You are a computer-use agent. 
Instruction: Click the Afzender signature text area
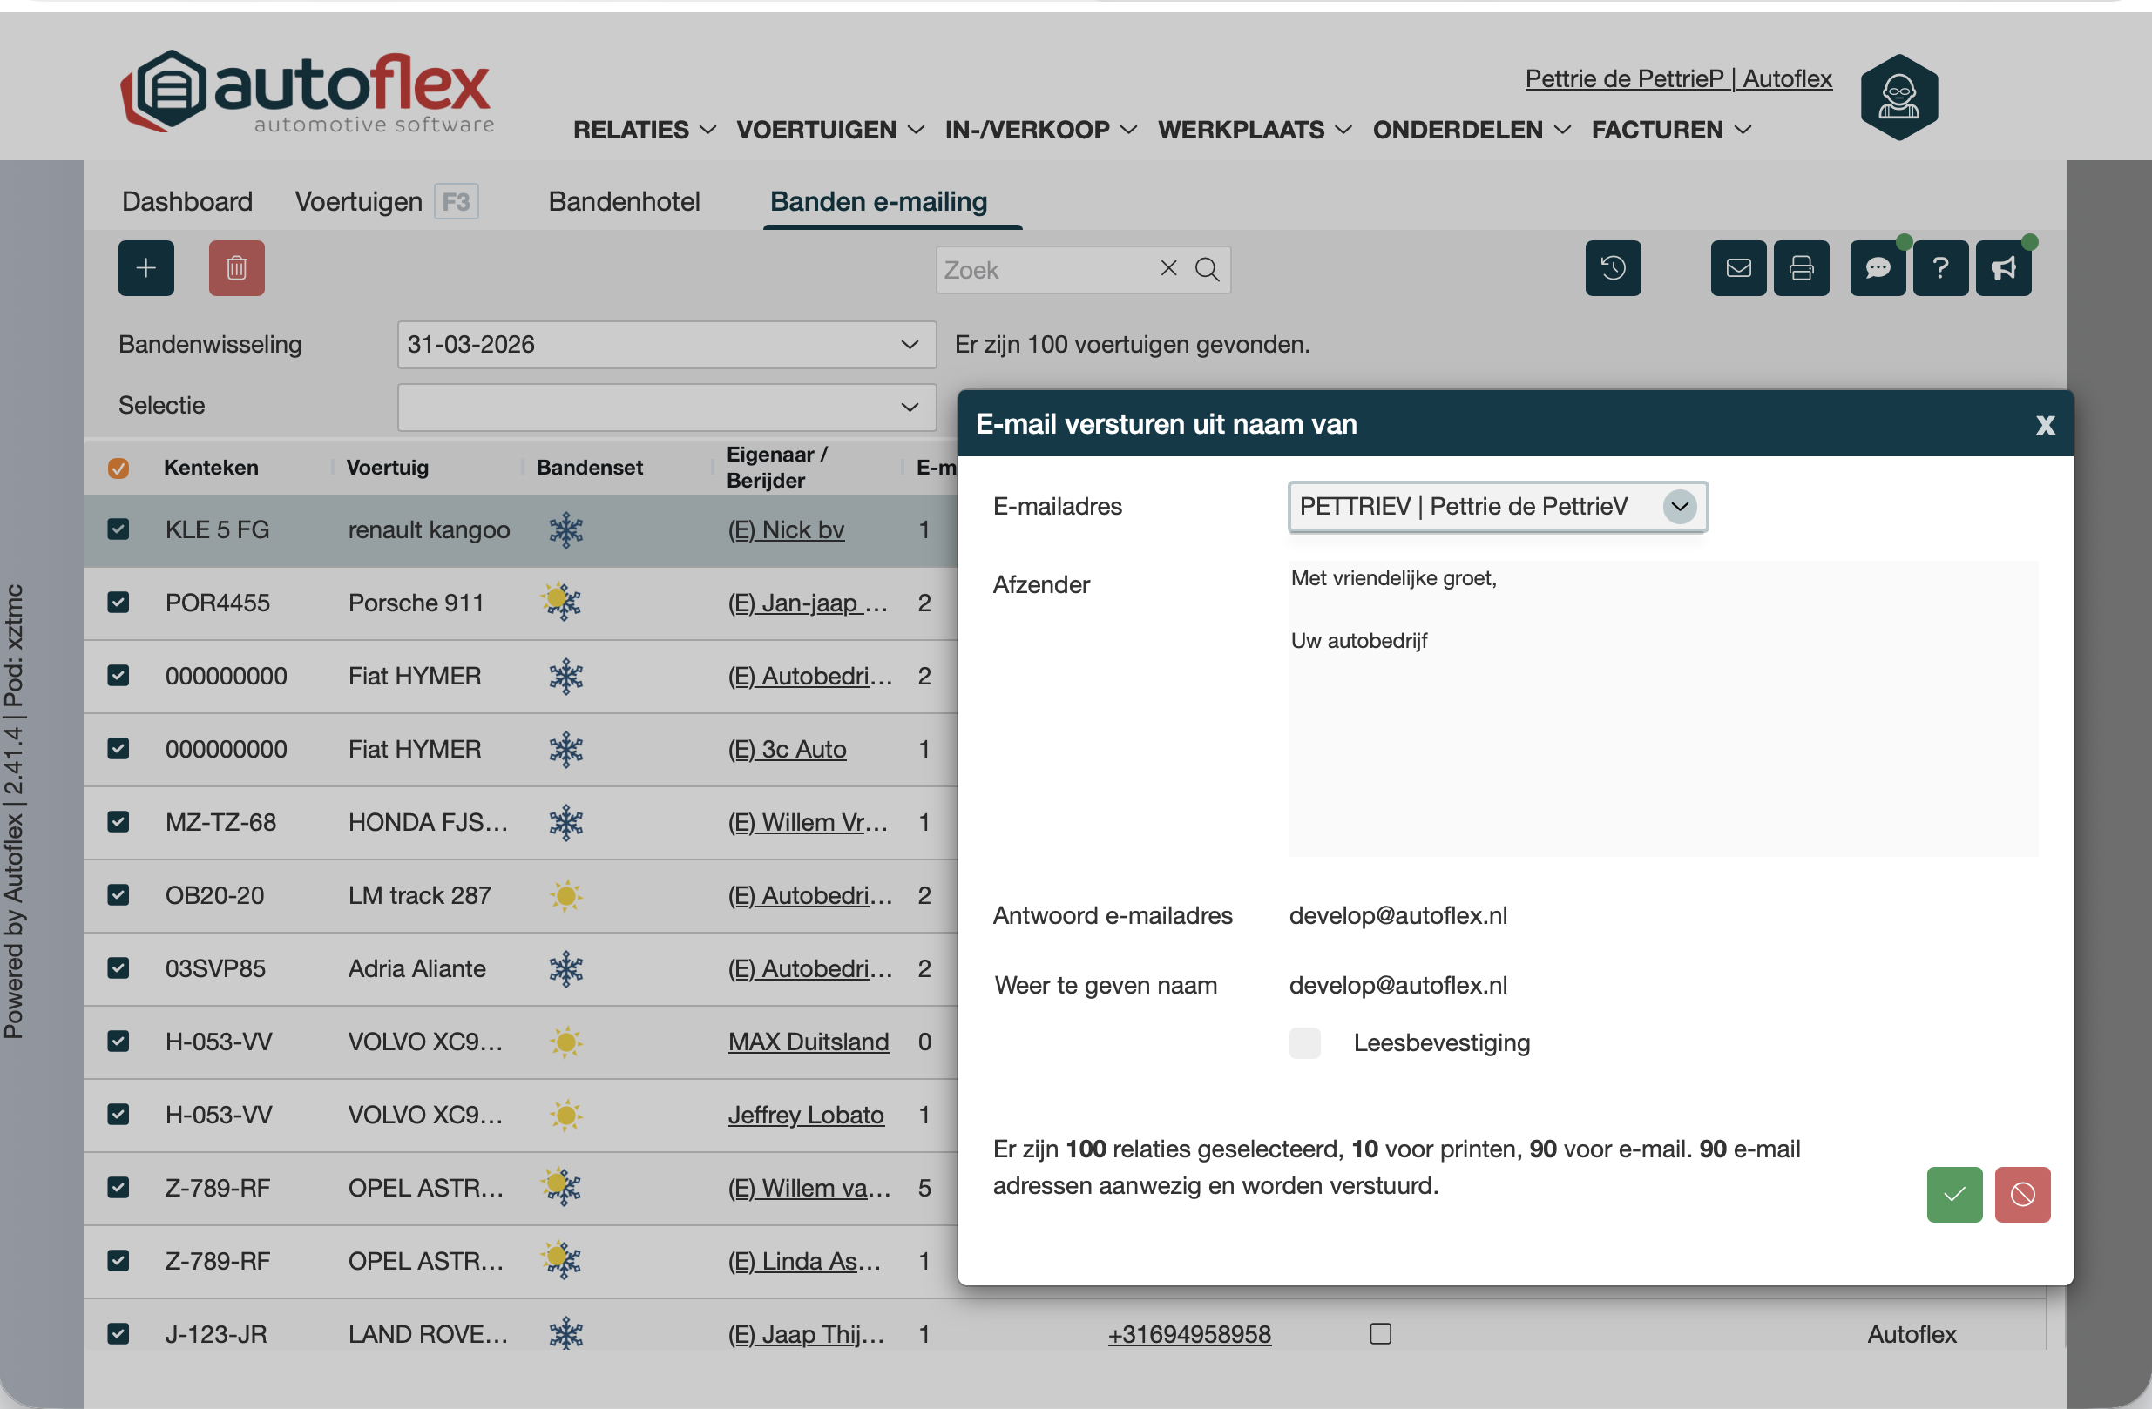coord(1663,709)
